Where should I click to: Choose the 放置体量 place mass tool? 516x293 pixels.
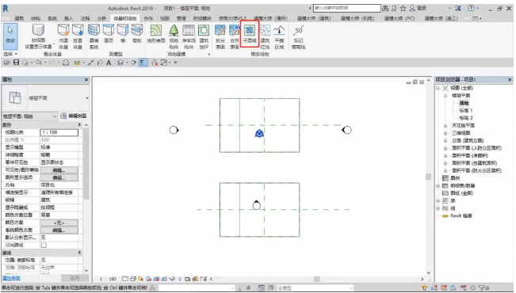(x=78, y=36)
